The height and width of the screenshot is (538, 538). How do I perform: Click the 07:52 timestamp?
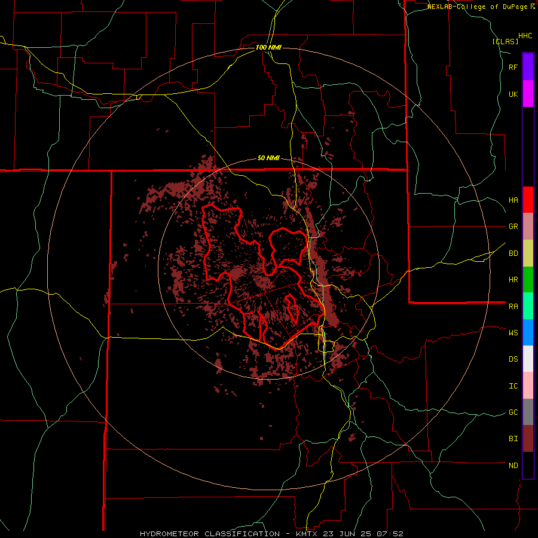click(x=390, y=534)
